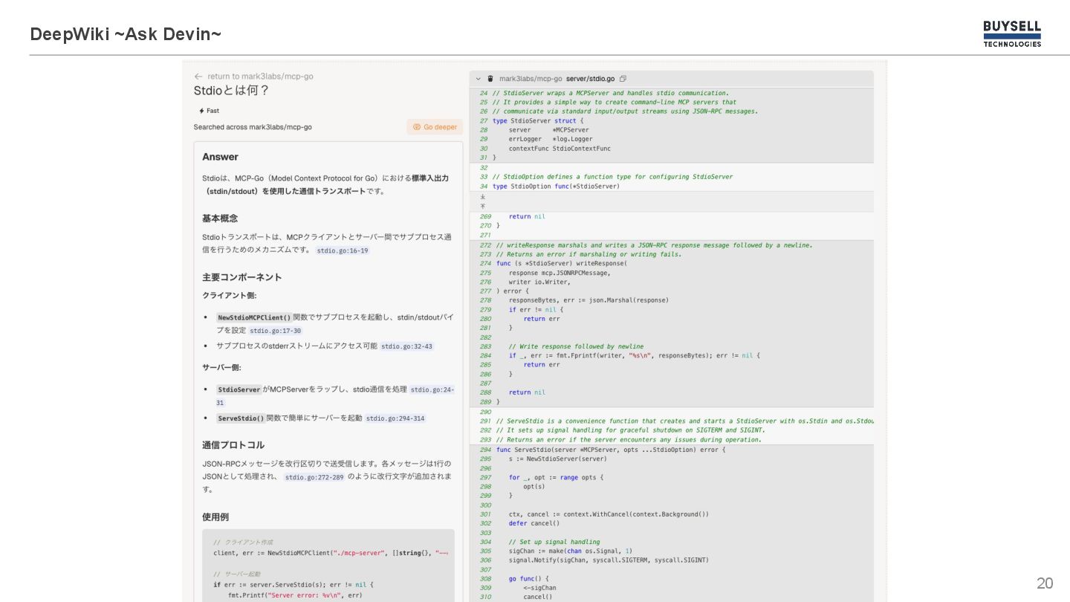Click 'Searched across mark3labs/mcp-go' text

[x=253, y=127]
